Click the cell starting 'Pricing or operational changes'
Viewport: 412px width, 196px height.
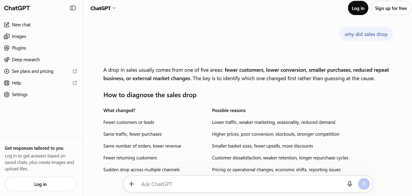click(x=276, y=170)
